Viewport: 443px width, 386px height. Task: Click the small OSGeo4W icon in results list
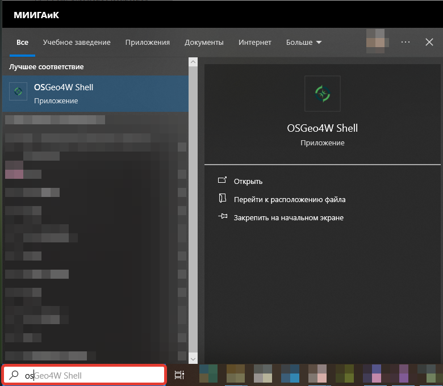tap(18, 91)
